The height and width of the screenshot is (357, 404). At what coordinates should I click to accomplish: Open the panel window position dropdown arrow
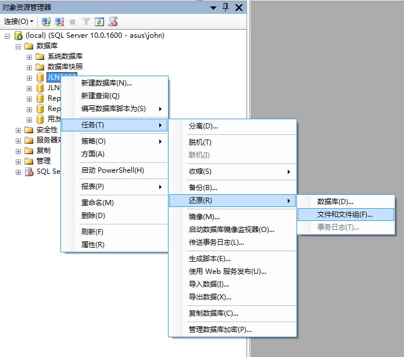[213, 8]
